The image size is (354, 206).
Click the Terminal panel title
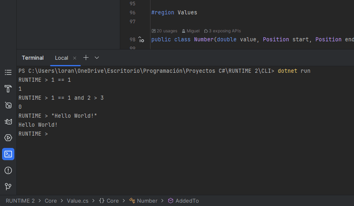pyautogui.click(x=32, y=58)
